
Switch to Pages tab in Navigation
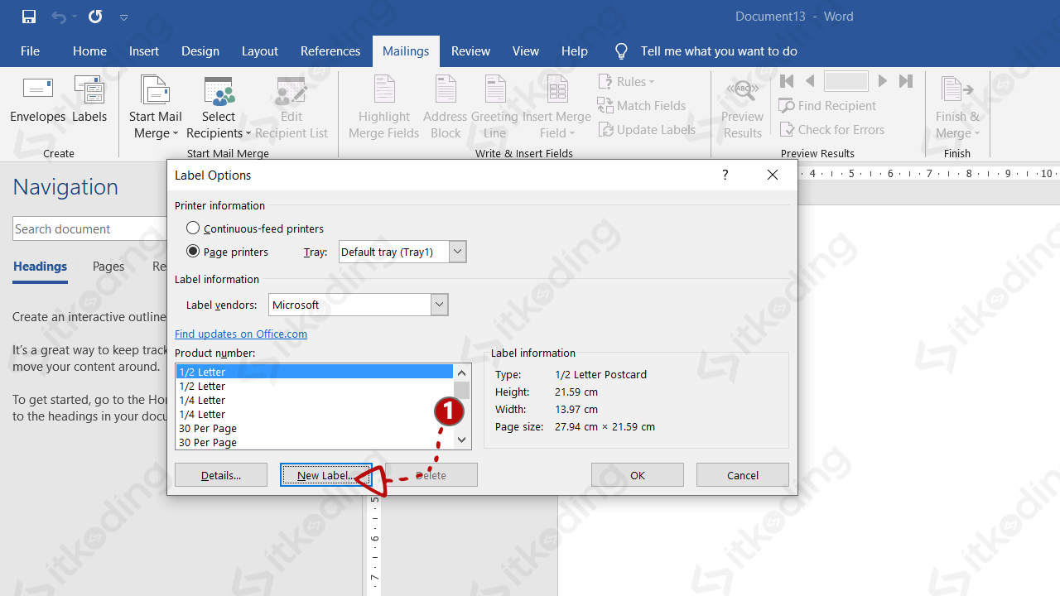(108, 267)
